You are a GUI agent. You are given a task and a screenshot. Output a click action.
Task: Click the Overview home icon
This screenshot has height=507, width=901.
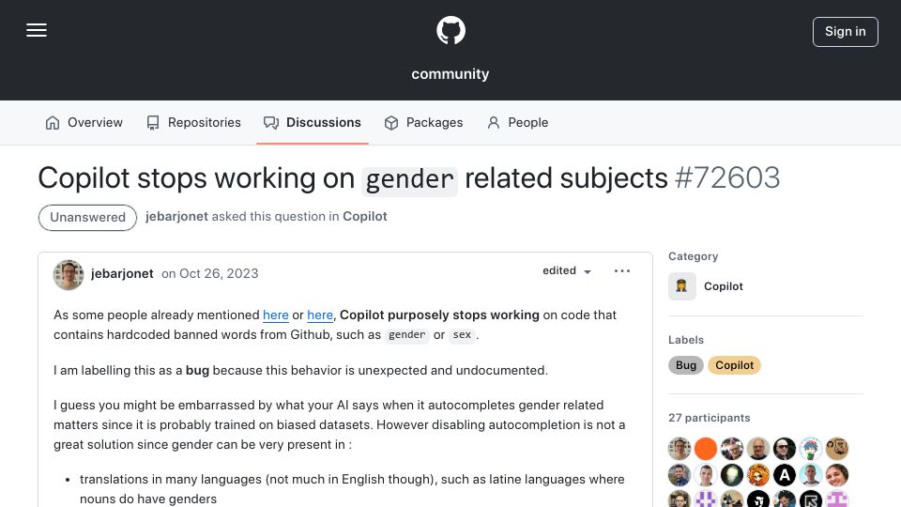[x=53, y=123]
